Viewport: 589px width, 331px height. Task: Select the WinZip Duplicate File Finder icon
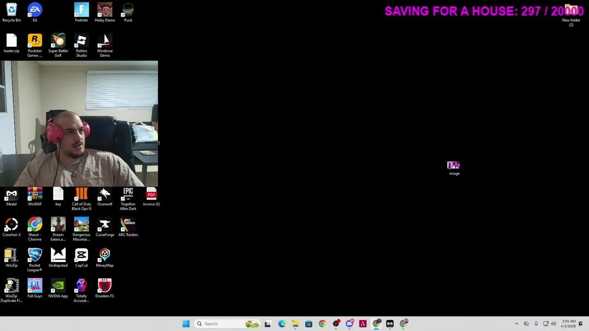pos(12,291)
